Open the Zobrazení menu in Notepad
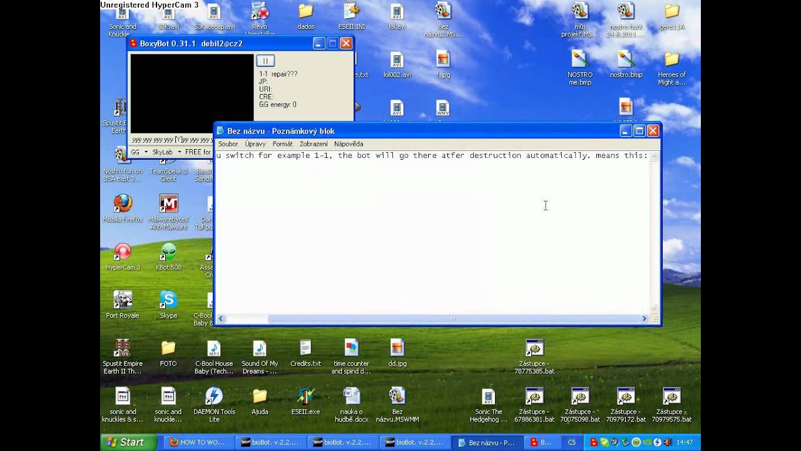801x451 pixels. (314, 144)
